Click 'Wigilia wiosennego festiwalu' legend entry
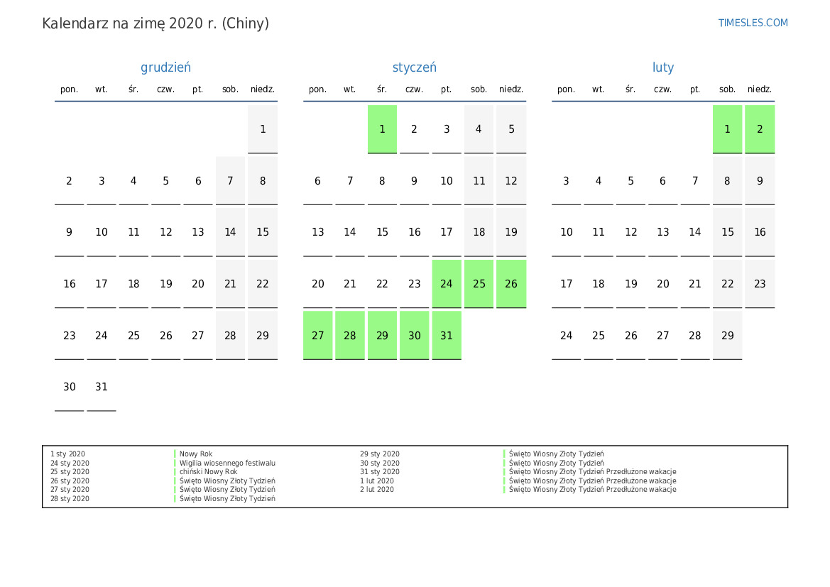The image size is (830, 587). tap(227, 463)
